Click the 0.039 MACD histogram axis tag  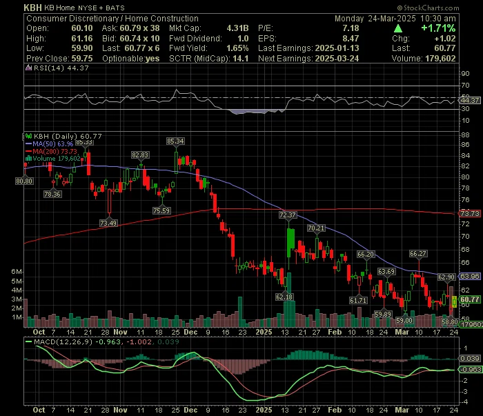click(x=469, y=358)
